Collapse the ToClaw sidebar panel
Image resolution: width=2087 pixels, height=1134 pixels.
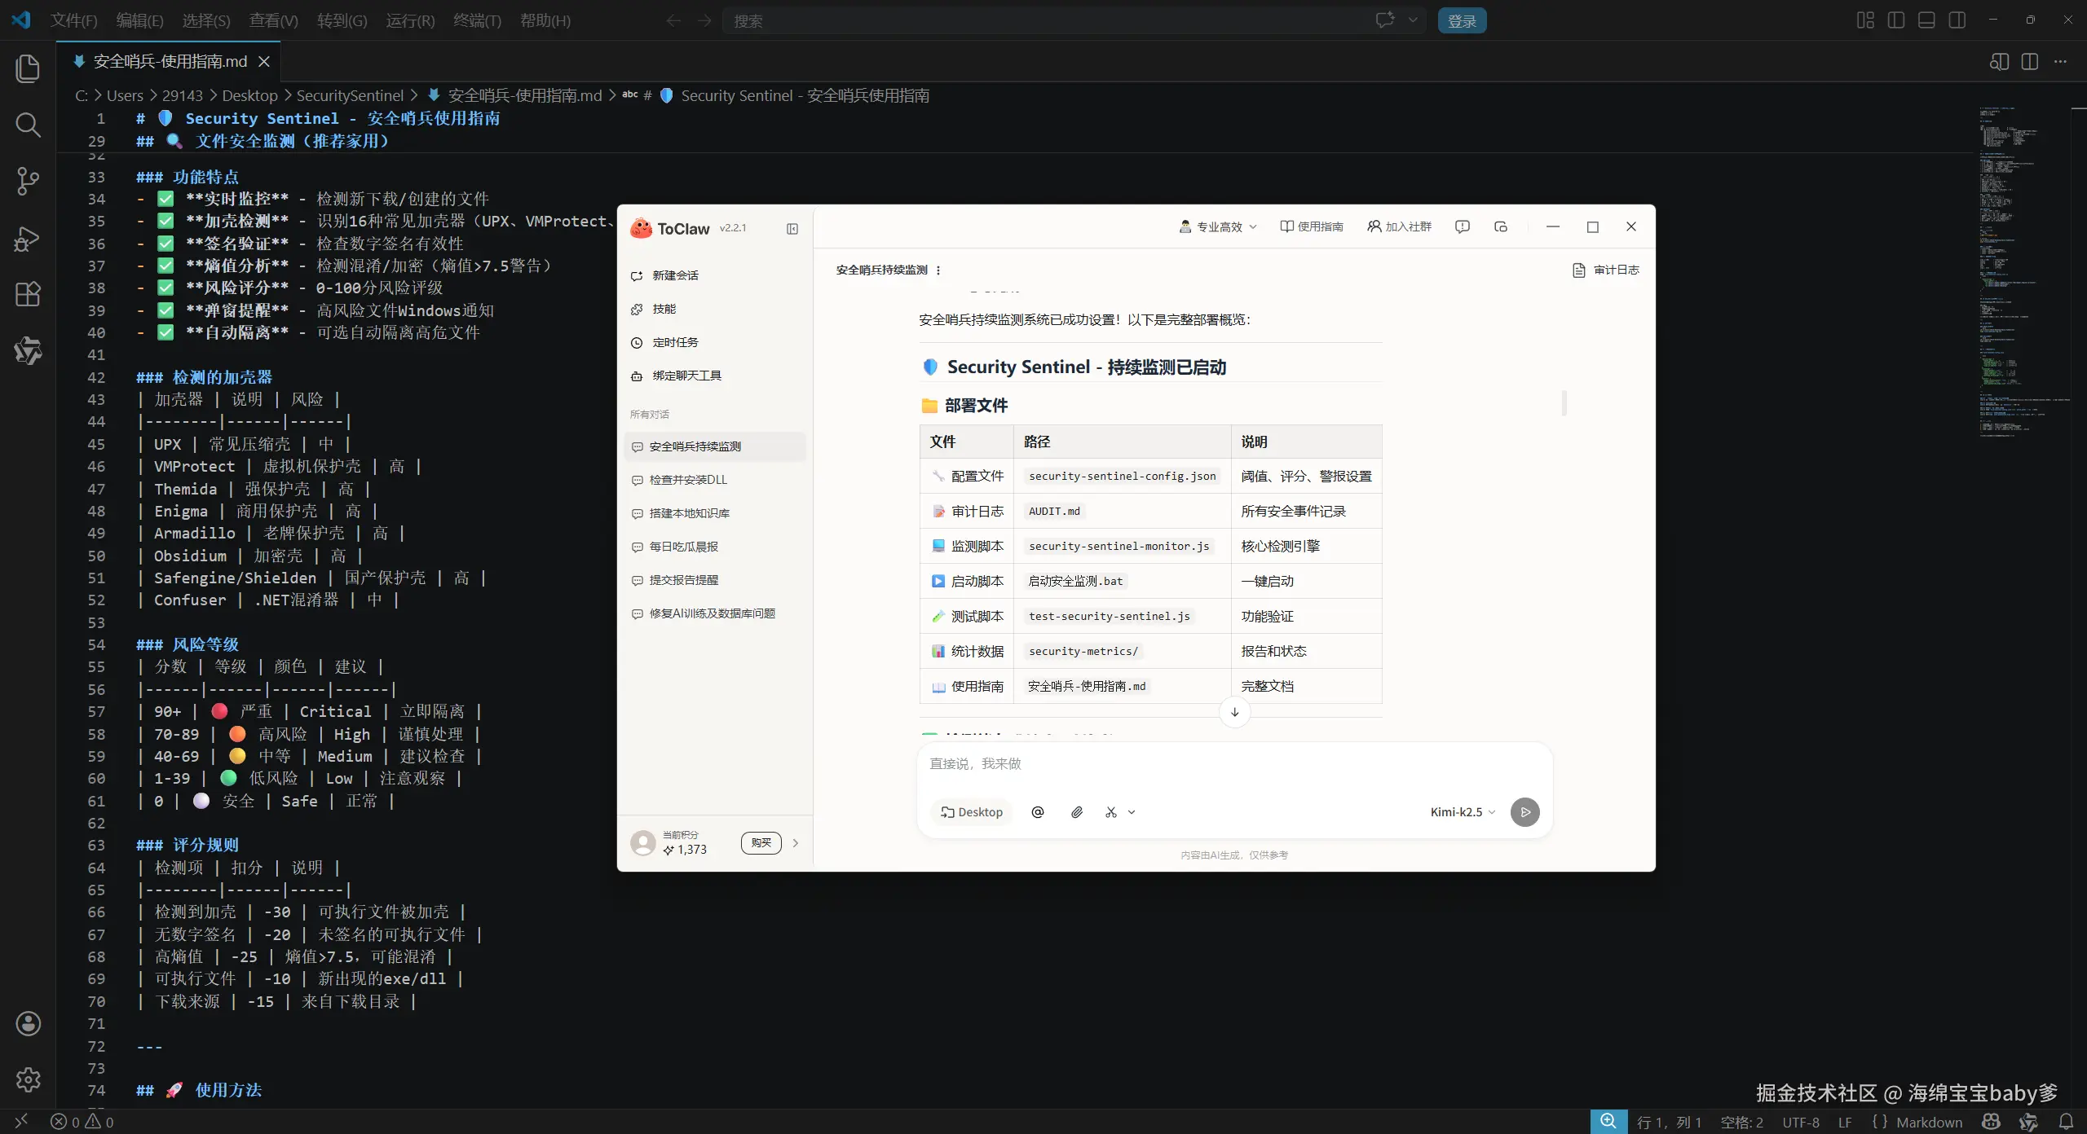tap(792, 229)
